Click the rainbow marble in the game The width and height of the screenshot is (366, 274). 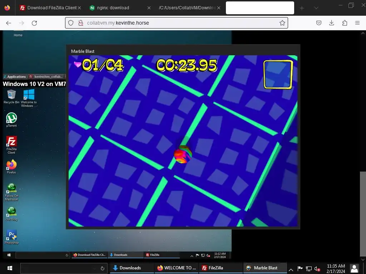tap(183, 154)
